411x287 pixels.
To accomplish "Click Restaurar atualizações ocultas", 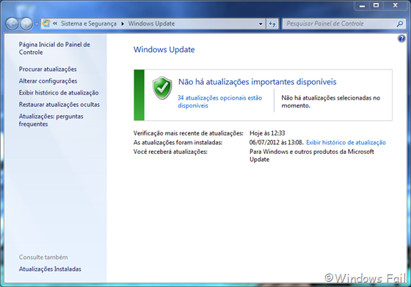I will point(59,105).
